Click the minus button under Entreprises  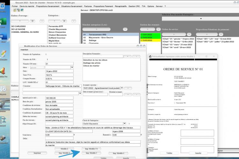point(74,21)
